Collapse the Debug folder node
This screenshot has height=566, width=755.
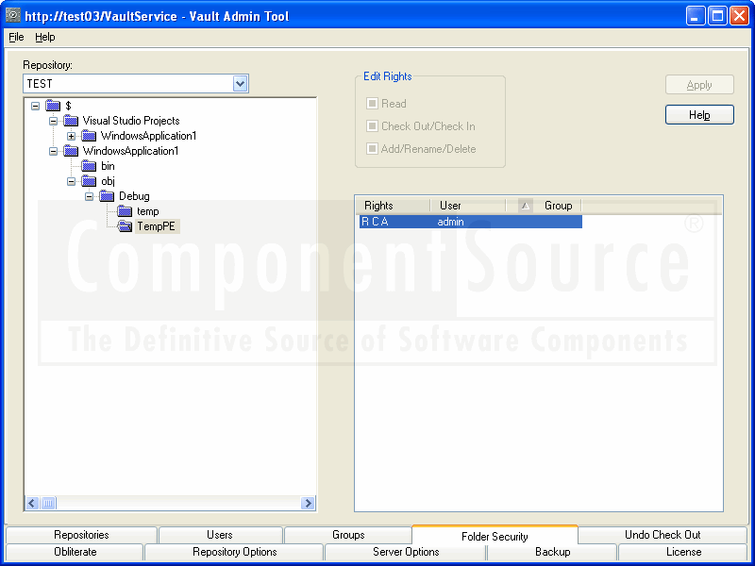click(89, 196)
